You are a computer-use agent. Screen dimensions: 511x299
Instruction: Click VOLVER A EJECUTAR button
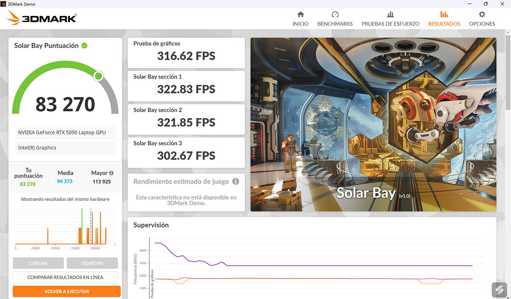pyautogui.click(x=66, y=291)
